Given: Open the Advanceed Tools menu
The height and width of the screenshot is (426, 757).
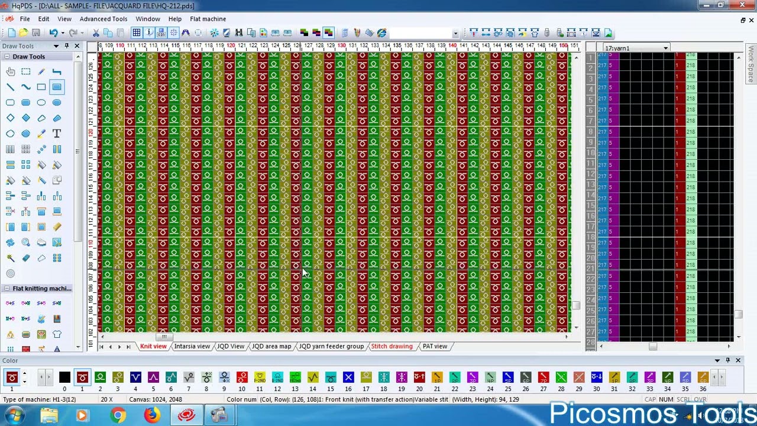Looking at the screenshot, I should [103, 19].
